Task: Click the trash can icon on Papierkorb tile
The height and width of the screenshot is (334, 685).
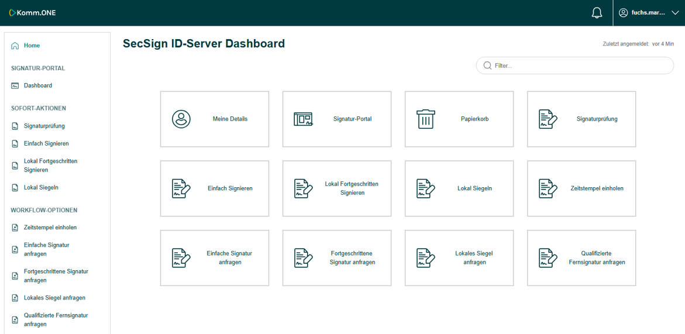Action: point(425,119)
